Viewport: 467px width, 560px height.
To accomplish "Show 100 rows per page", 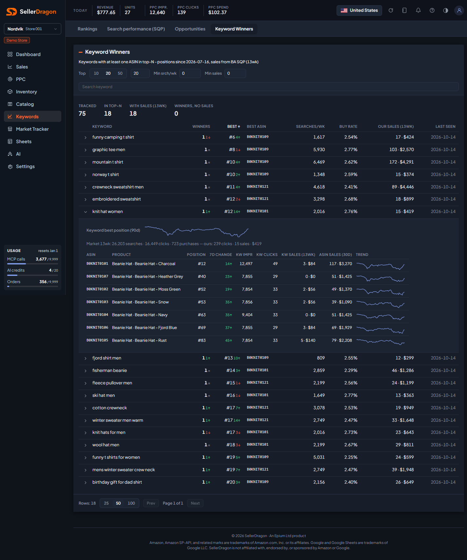I will click(x=131, y=503).
